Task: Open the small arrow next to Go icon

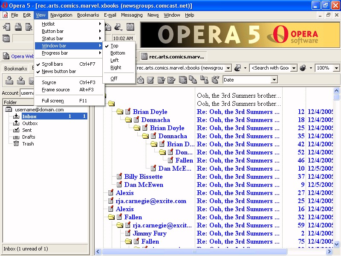Action: [245, 68]
